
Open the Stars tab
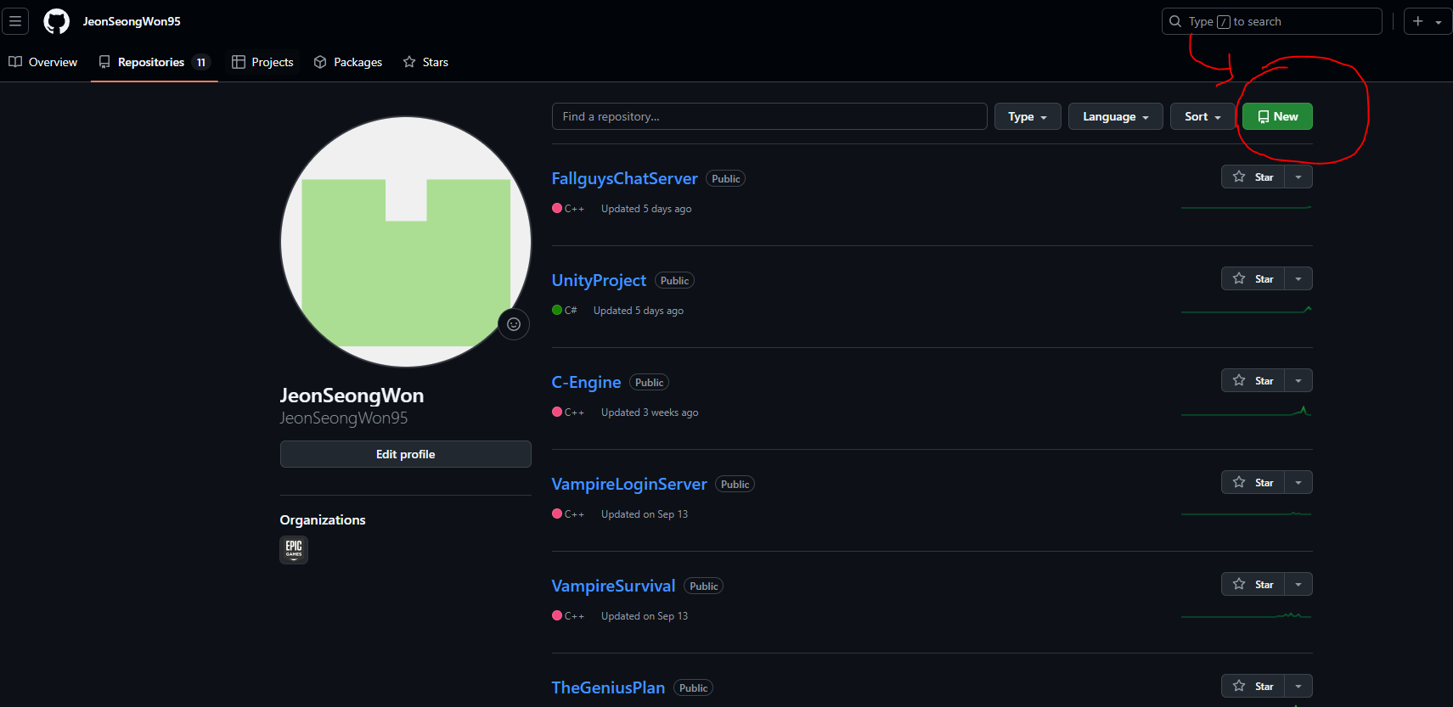coord(425,62)
